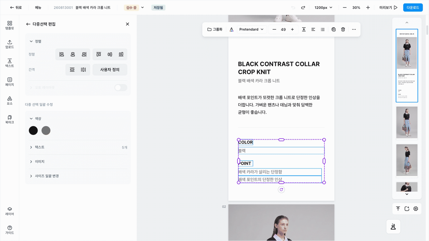The width and height of the screenshot is (429, 241).
Task: Expand the 사이즈 일괄 변경 section
Action: [78, 176]
